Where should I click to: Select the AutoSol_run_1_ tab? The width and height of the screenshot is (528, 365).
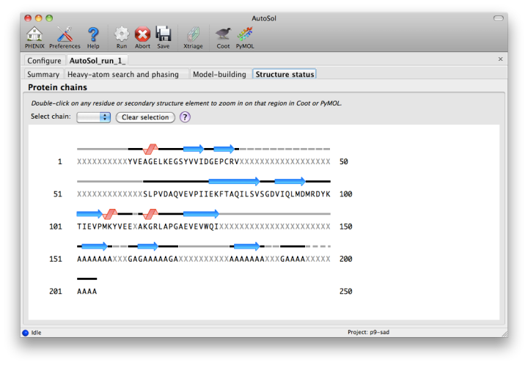tap(98, 61)
